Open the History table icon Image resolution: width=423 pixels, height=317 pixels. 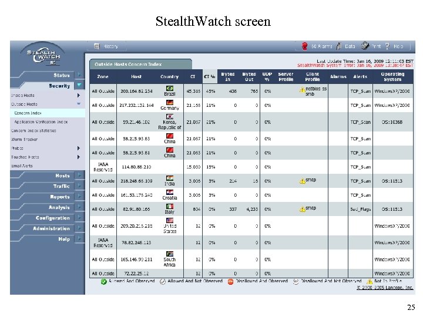click(96, 46)
